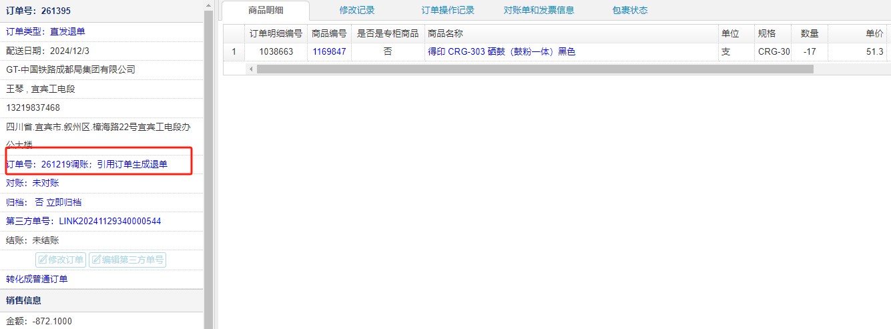Click 订单类型：直发退单 text
This screenshot has width=891, height=329.
tap(45, 31)
